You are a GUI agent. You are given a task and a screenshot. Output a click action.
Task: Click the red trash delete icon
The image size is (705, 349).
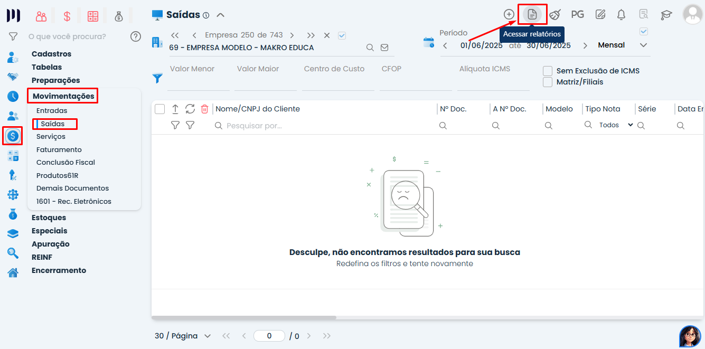point(204,109)
